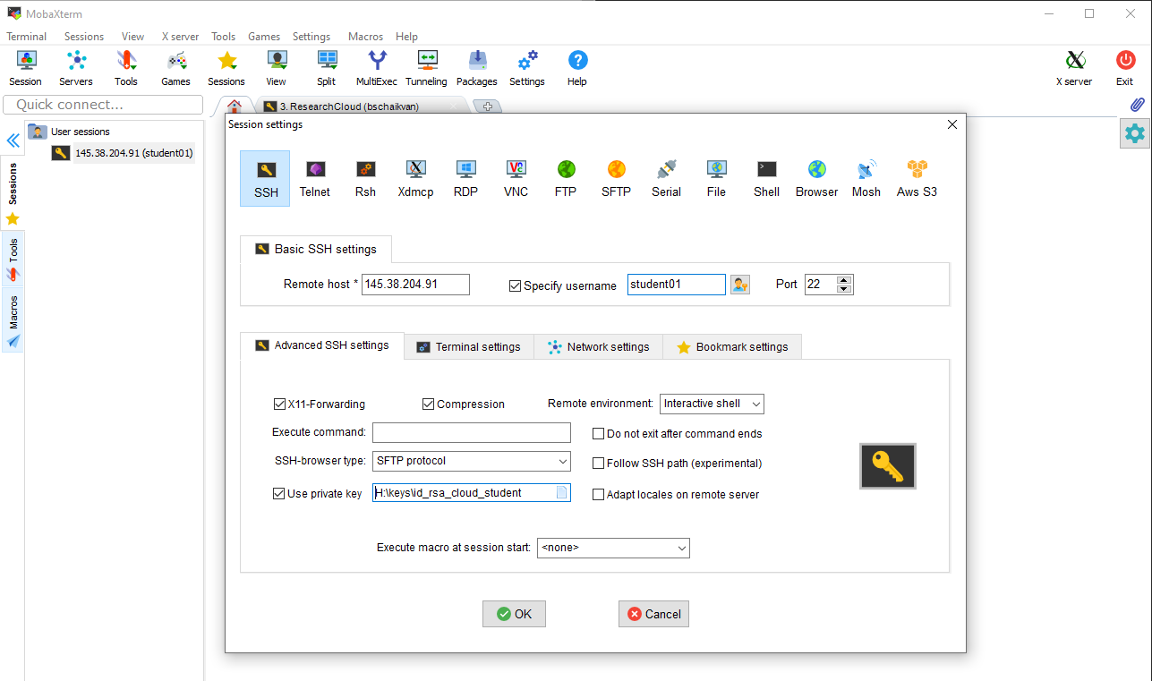This screenshot has width=1152, height=681.
Task: Select the Telnet session type
Action: (315, 178)
